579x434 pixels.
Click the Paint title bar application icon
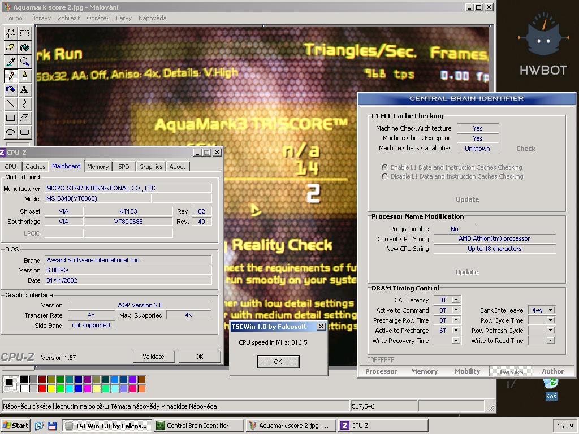pyautogui.click(x=7, y=7)
